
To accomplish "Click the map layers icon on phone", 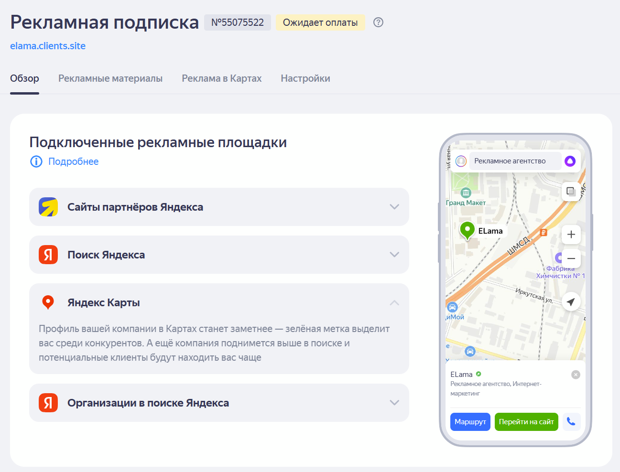I will 571,191.
